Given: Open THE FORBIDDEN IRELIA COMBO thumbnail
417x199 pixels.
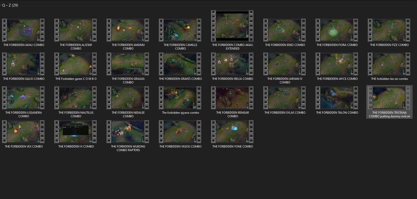Looking at the screenshot, I should coord(232,64).
